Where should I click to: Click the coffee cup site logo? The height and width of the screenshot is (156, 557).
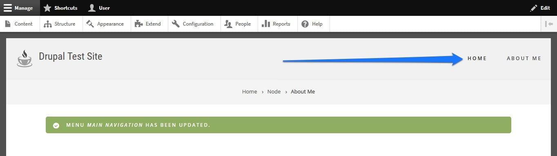click(x=25, y=58)
